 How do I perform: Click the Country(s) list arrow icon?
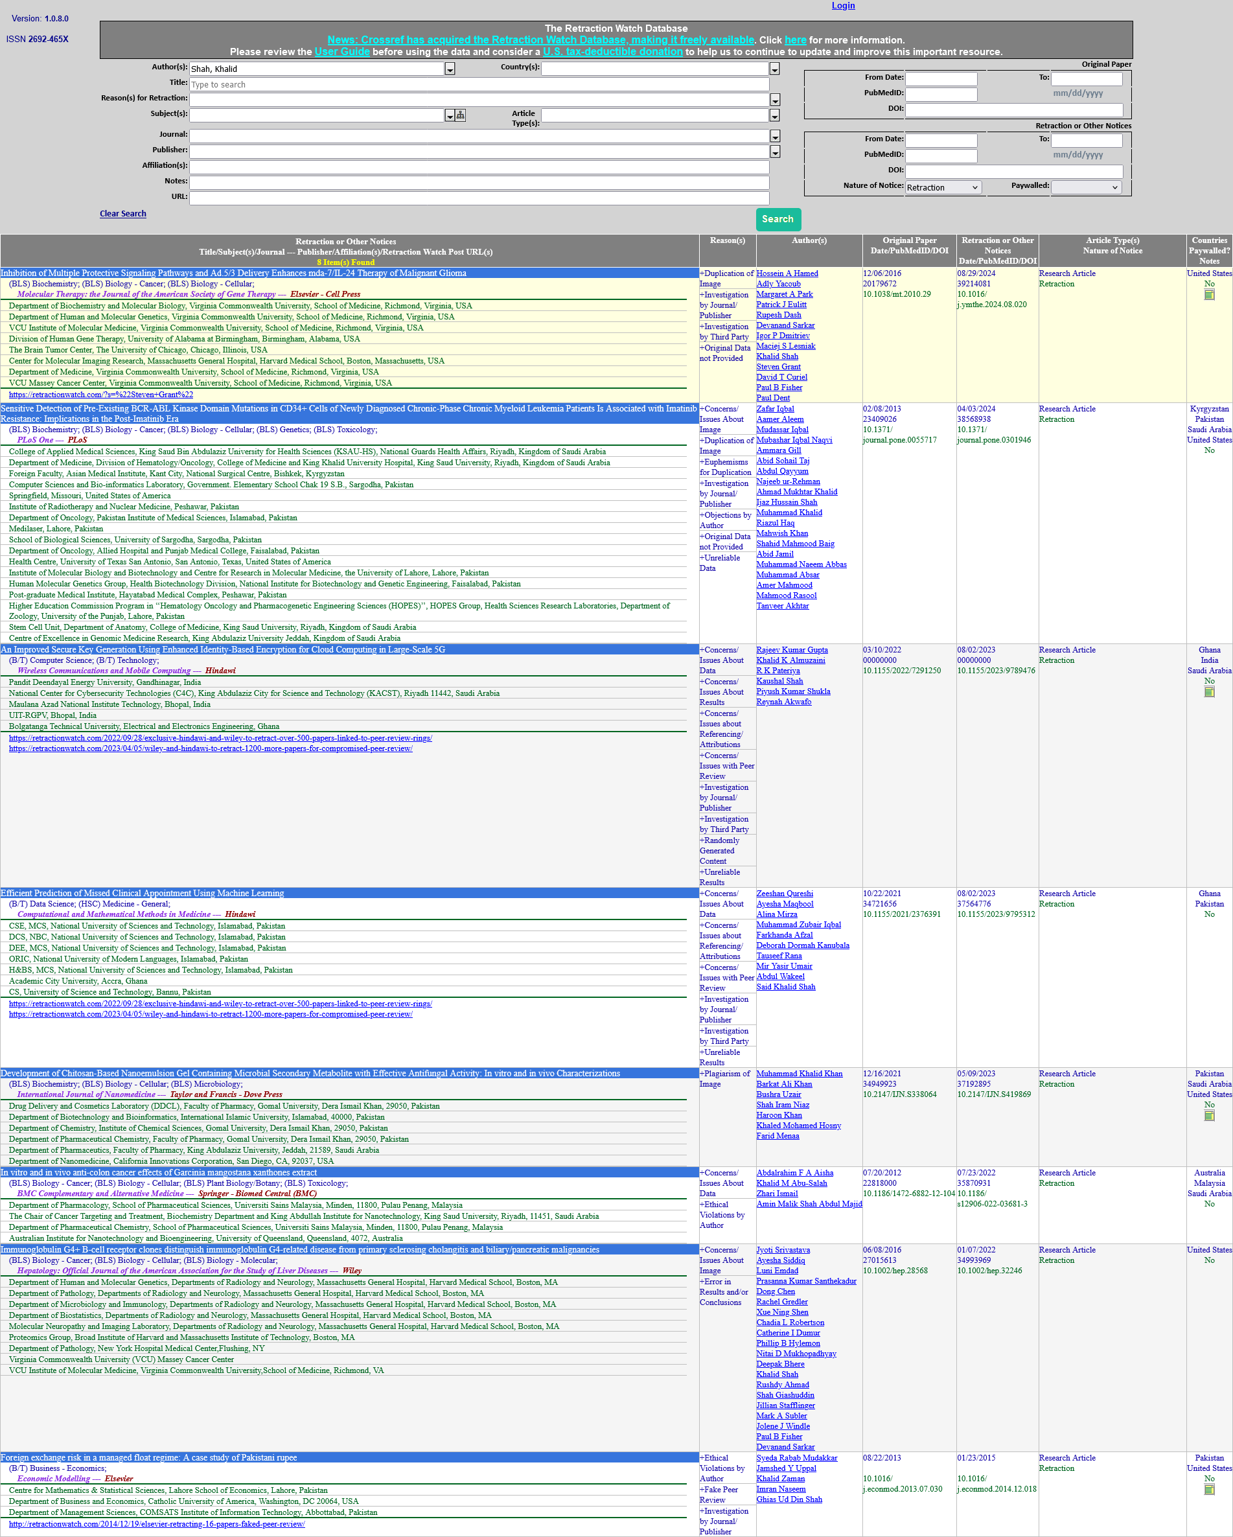(x=775, y=69)
